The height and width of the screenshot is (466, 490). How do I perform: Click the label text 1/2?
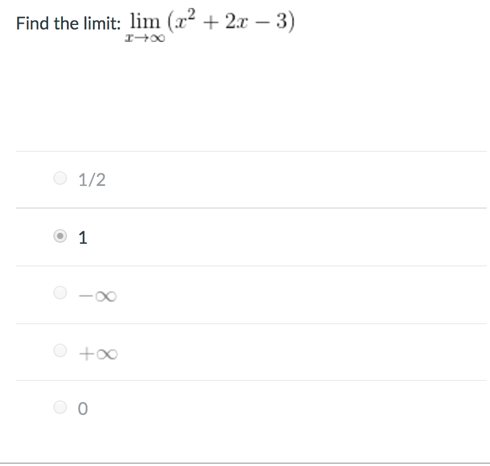click(x=91, y=179)
